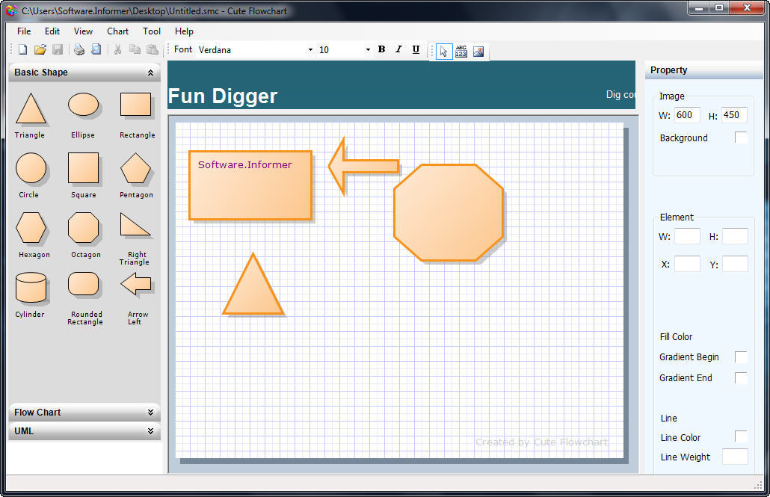
Task: Expand the Flow Chart panel
Action: click(x=150, y=413)
